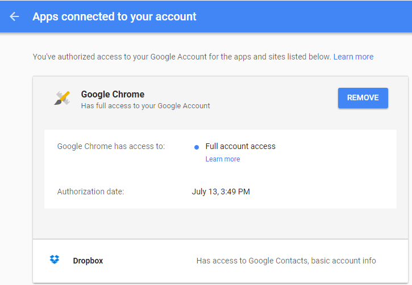Click 'Apps connected to your account' header
Image resolution: width=412 pixels, height=285 pixels.
click(x=114, y=16)
